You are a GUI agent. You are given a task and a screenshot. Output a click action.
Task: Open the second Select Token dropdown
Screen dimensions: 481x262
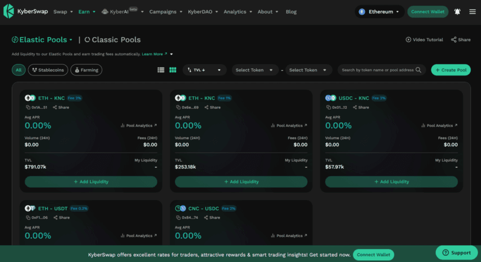308,70
